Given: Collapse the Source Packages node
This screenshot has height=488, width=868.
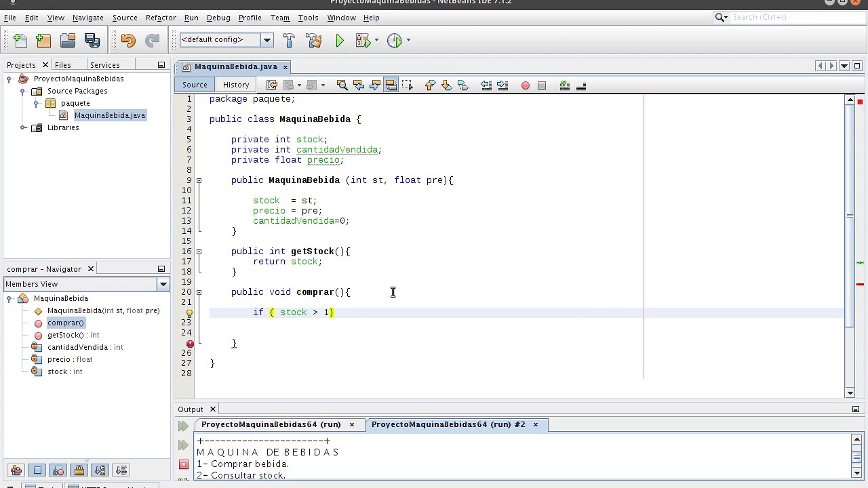Looking at the screenshot, I should click(x=22, y=91).
